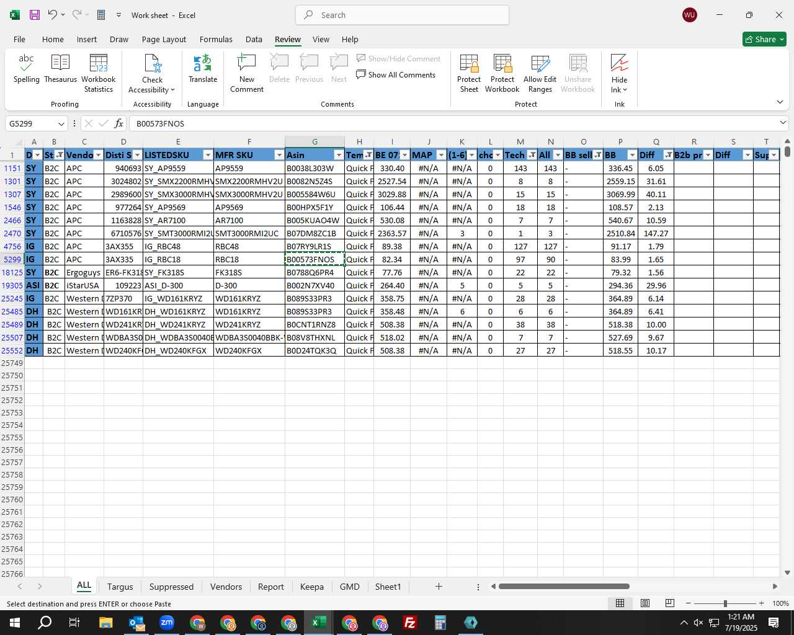The image size is (794, 635).
Task: Select the cell containing SMT3000RMI2UC
Action: (249, 233)
